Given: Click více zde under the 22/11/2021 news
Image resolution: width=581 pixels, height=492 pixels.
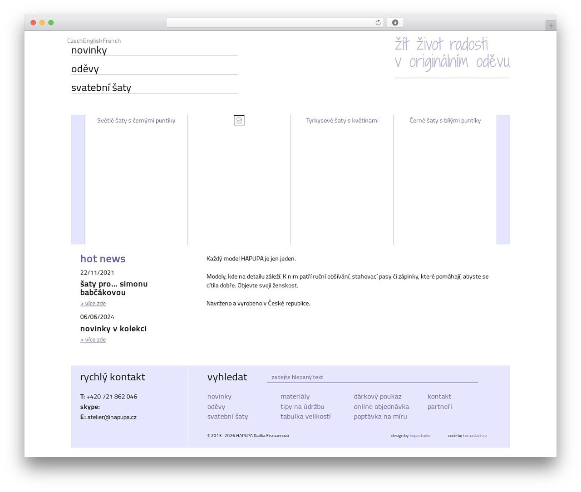Looking at the screenshot, I should (93, 303).
